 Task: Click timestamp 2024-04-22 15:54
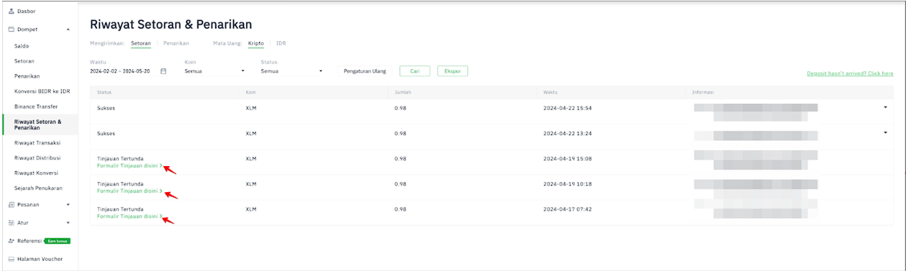pyautogui.click(x=568, y=108)
